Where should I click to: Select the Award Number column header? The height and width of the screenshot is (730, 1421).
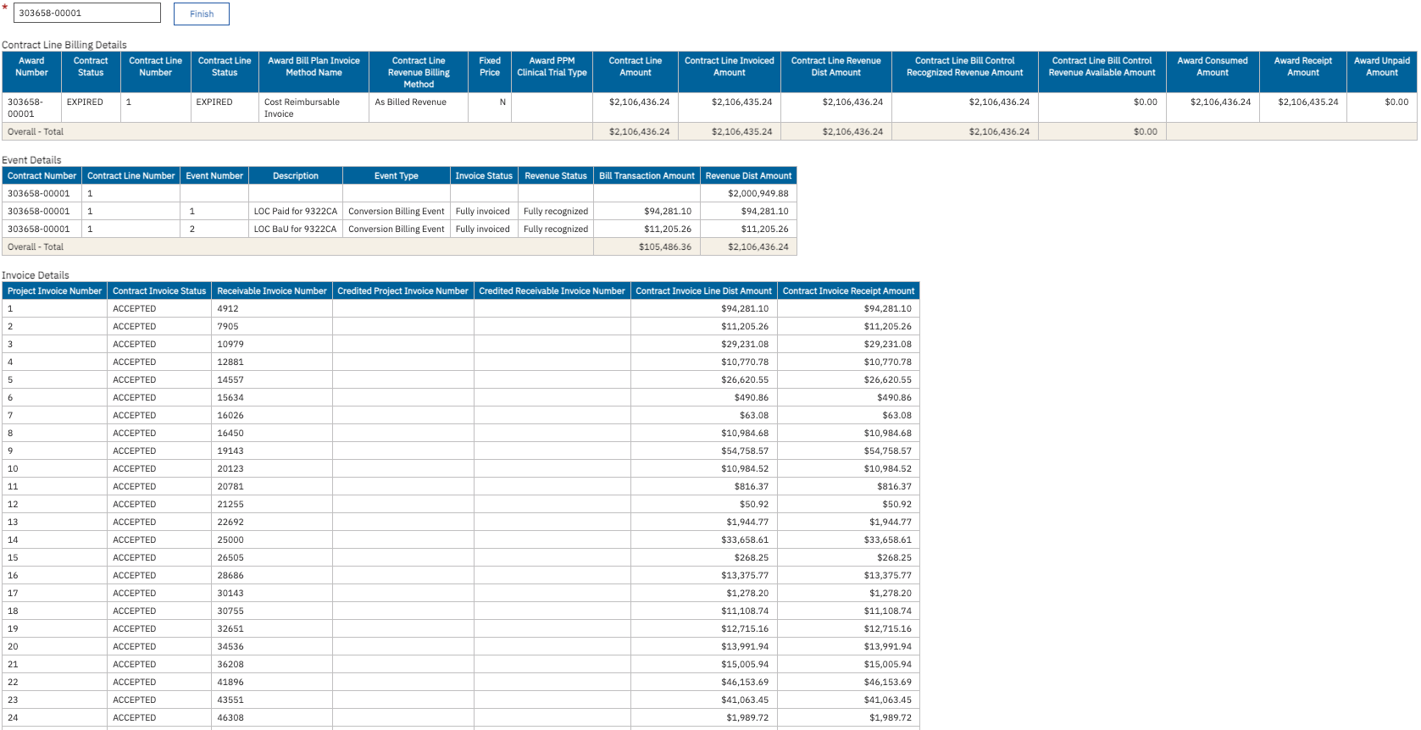pos(31,72)
